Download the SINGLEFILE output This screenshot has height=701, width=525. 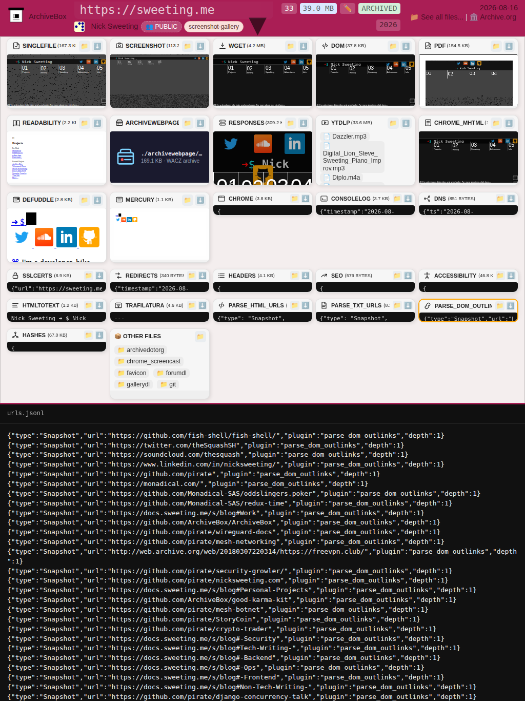[97, 46]
